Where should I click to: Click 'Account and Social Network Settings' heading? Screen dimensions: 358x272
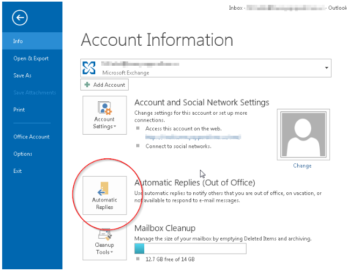coord(202,102)
